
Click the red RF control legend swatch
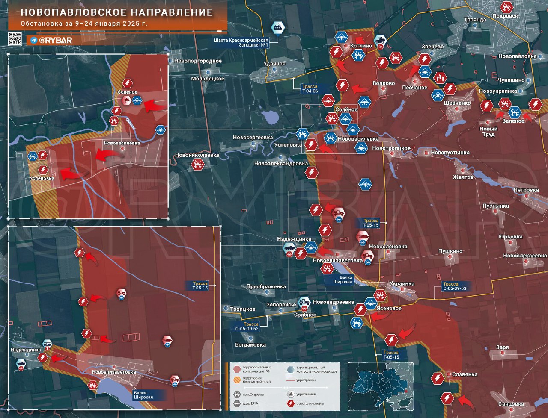tap(237, 369)
